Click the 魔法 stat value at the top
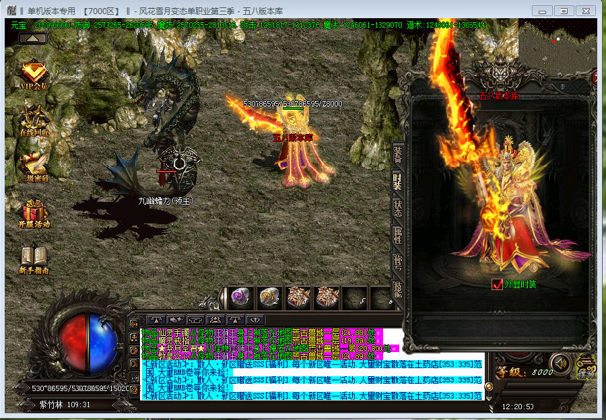The width and height of the screenshot is (606, 420). 362,25
